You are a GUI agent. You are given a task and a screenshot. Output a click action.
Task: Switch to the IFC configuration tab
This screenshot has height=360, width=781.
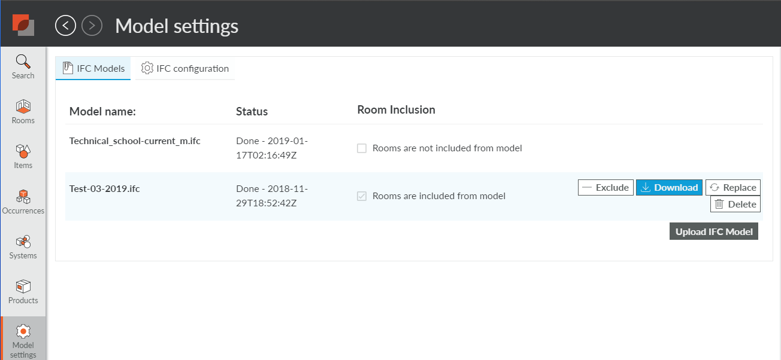185,68
